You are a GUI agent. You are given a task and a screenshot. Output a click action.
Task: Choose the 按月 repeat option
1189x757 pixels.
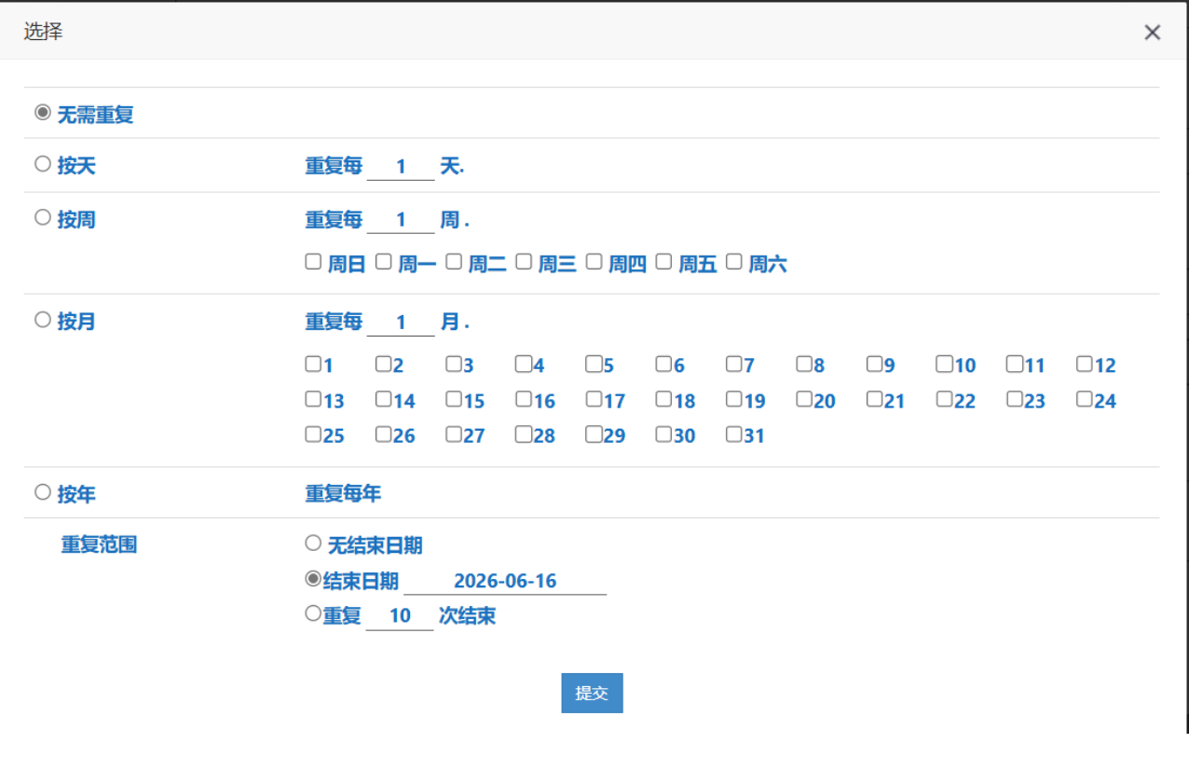(x=42, y=320)
